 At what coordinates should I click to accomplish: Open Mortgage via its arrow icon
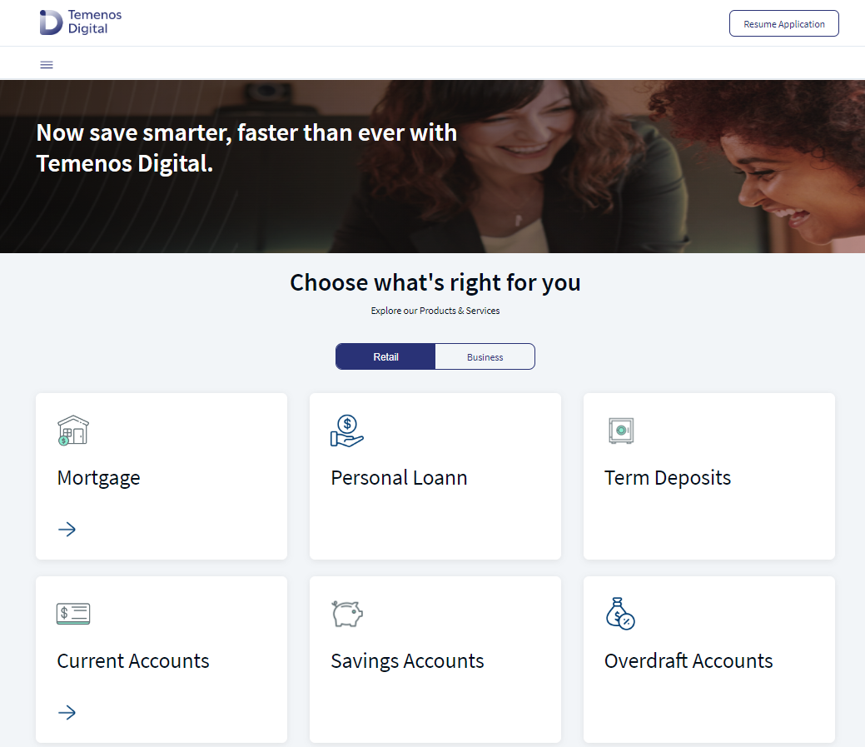pyautogui.click(x=67, y=530)
